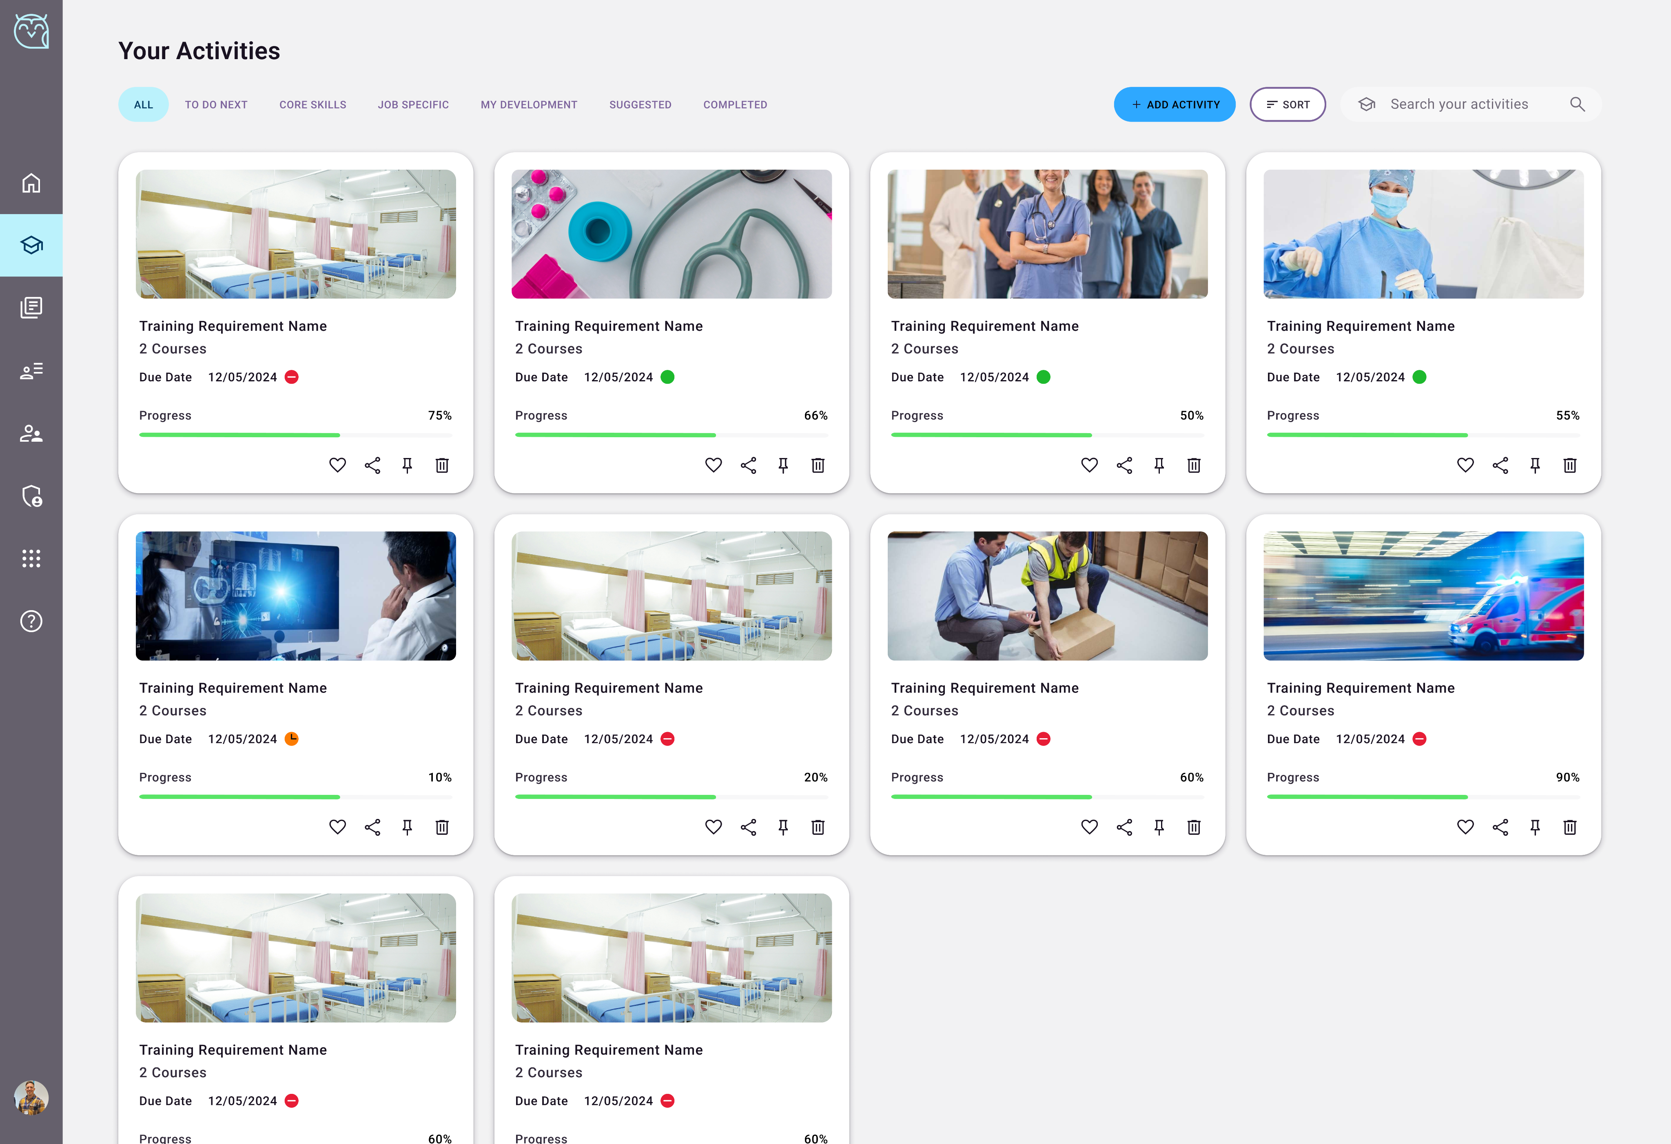
Task: Open the documents library sidebar icon
Action: click(x=31, y=308)
